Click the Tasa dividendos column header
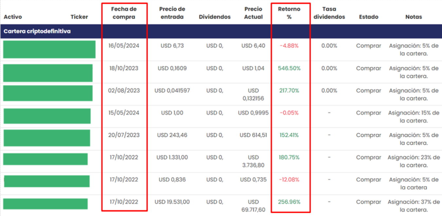This screenshot has width=442, height=216. 329,13
